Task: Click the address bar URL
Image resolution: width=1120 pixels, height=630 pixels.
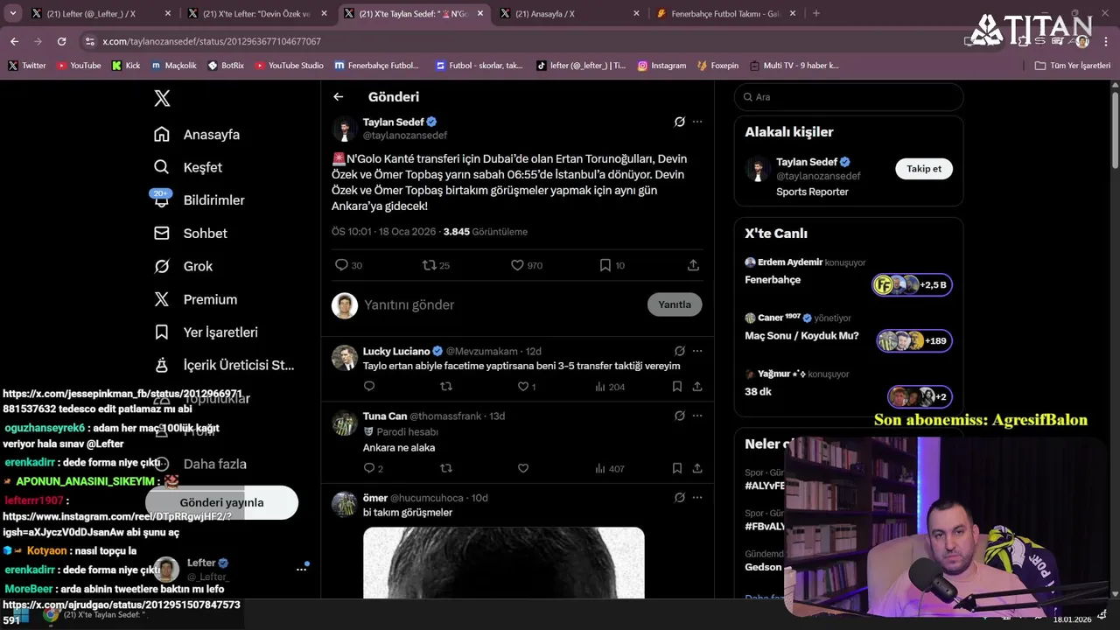Action: [212, 41]
